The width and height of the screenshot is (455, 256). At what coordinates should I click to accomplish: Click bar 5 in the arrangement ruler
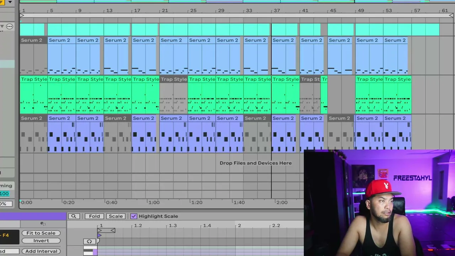click(x=52, y=10)
